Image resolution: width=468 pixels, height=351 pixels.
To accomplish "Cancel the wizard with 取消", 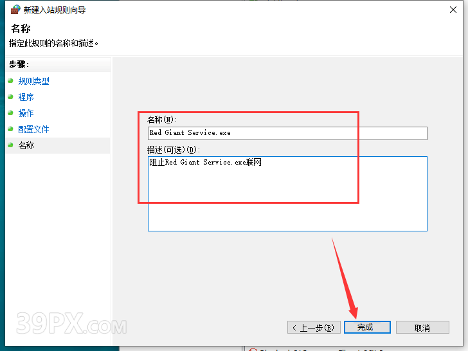I will (422, 327).
